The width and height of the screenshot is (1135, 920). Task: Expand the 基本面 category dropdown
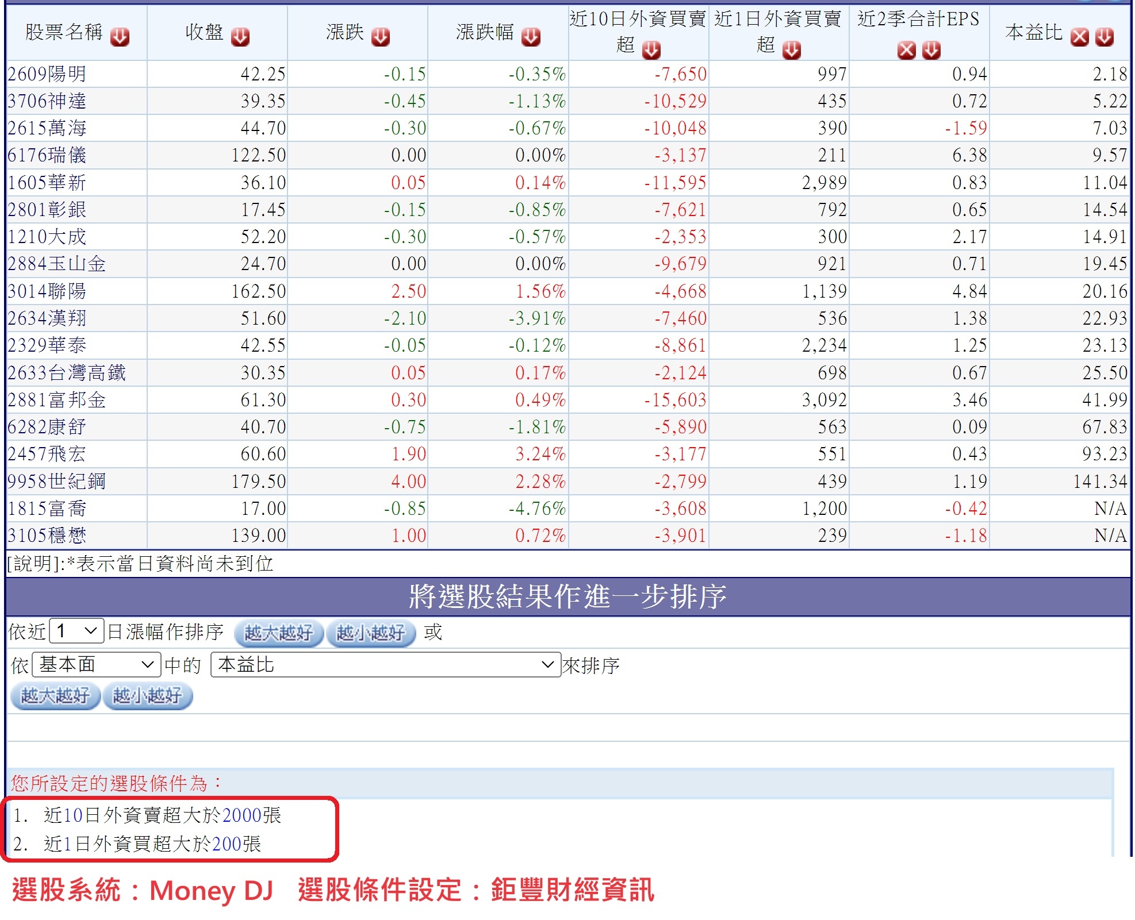[x=97, y=665]
